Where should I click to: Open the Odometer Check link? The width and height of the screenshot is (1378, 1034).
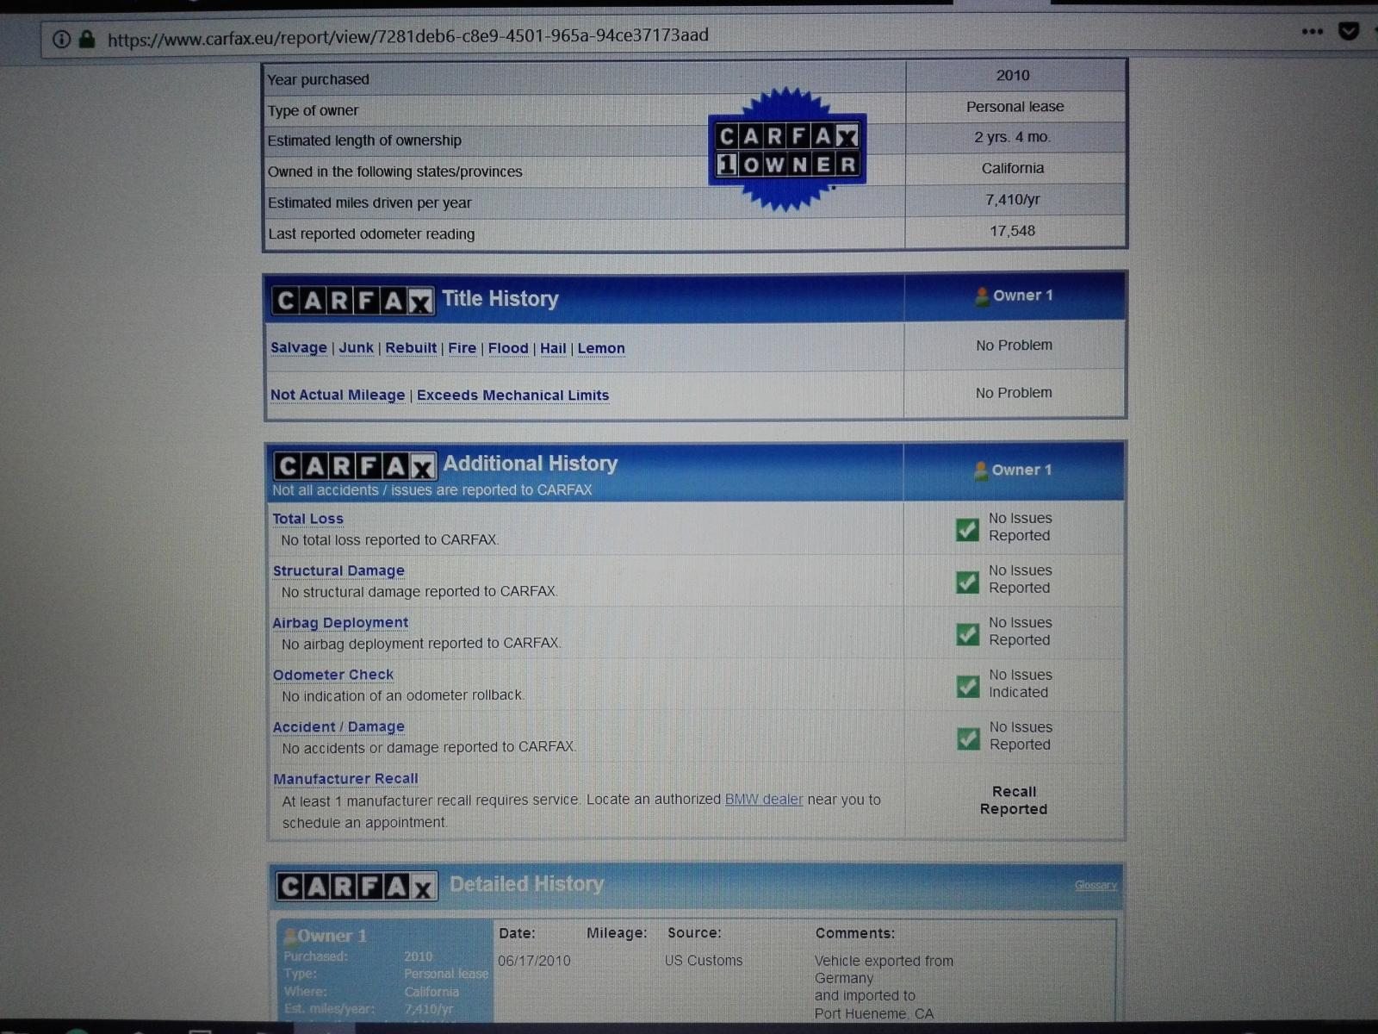coord(332,675)
